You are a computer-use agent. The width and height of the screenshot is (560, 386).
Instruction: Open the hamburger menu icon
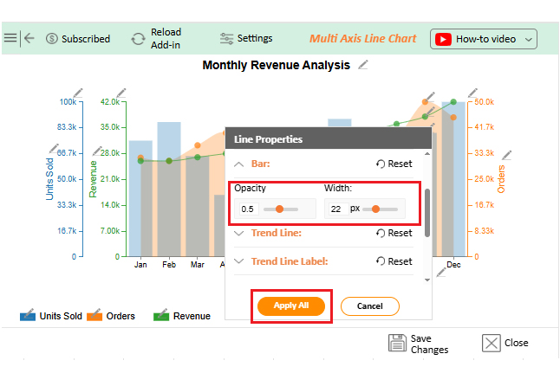(x=10, y=38)
